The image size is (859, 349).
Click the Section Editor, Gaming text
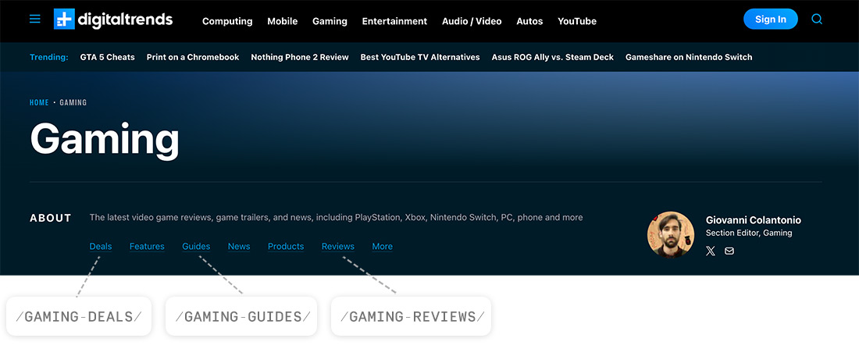pyautogui.click(x=749, y=233)
